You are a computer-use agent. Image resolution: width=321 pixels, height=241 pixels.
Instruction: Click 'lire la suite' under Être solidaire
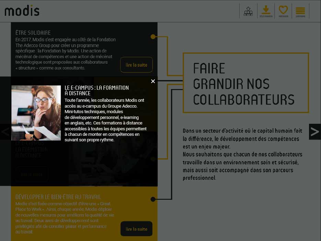point(136,65)
